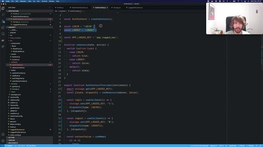The width and height of the screenshot is (263, 147).
Task: Open the Manage gear icon
Action: coord(3,141)
